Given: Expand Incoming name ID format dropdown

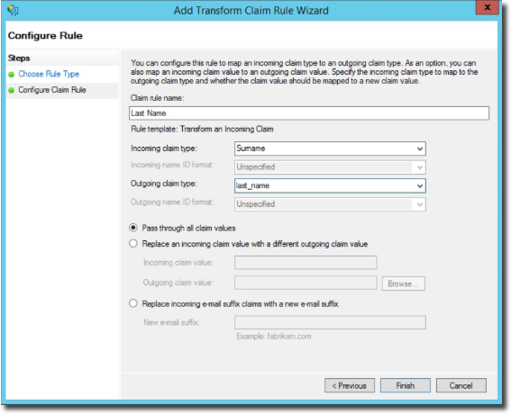Looking at the screenshot, I should click(420, 167).
